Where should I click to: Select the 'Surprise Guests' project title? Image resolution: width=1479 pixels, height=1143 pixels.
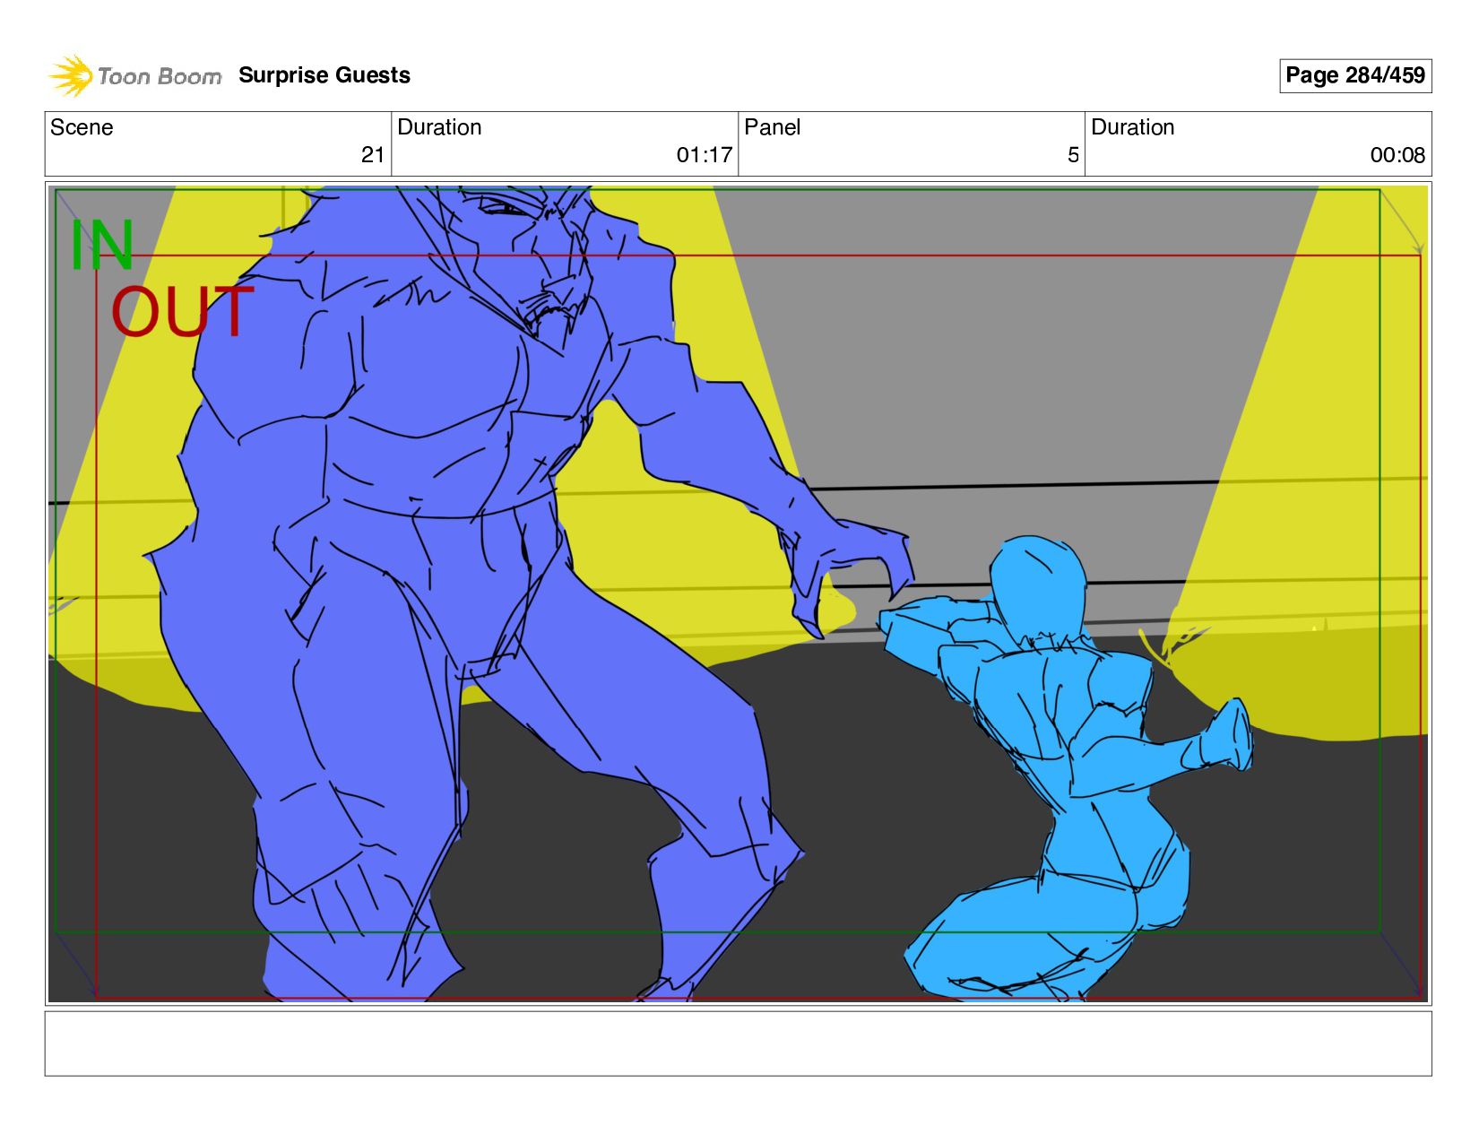(324, 75)
